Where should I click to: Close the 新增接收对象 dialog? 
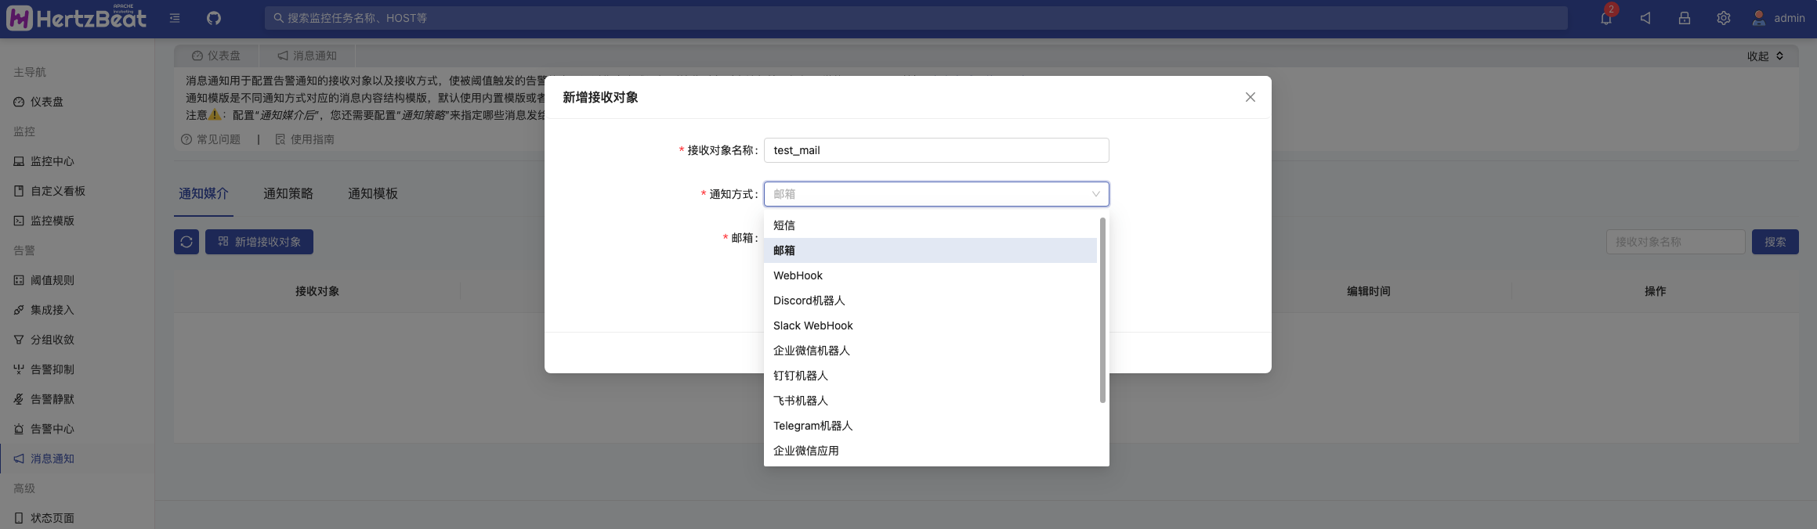tap(1250, 97)
